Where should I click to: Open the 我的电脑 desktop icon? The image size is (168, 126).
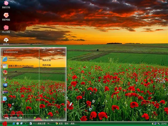click(6, 17)
